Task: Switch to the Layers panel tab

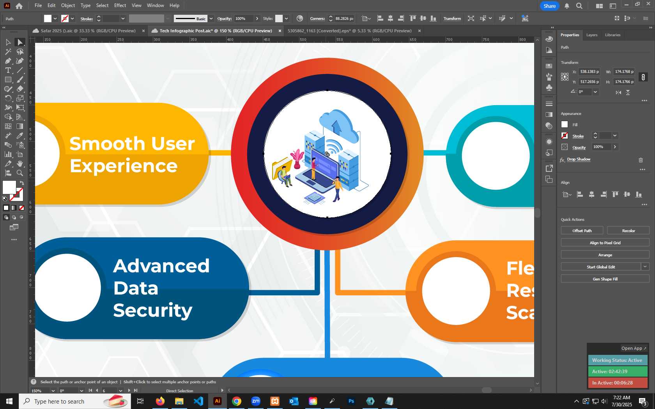Action: point(591,35)
